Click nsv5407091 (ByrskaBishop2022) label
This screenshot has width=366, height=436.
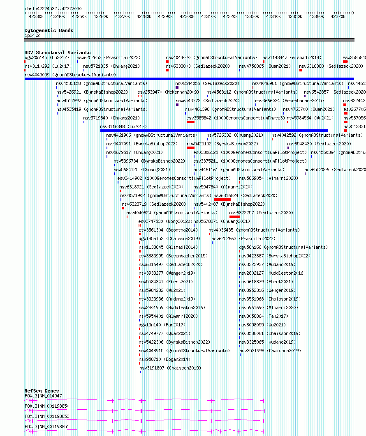[x=142, y=144]
